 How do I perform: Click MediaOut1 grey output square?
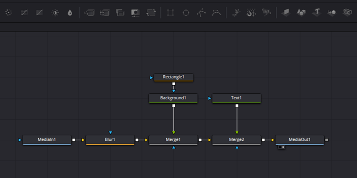tap(327, 140)
